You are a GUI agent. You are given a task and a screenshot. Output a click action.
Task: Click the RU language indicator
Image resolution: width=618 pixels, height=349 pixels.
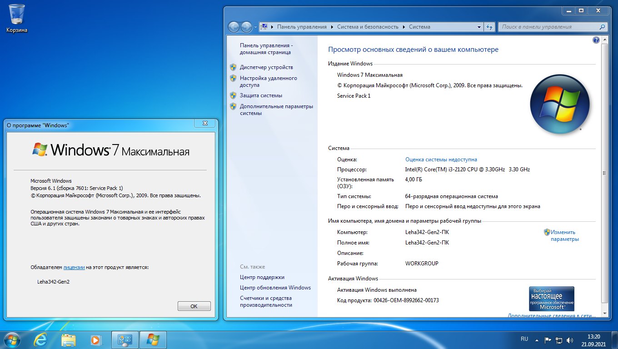pyautogui.click(x=524, y=339)
